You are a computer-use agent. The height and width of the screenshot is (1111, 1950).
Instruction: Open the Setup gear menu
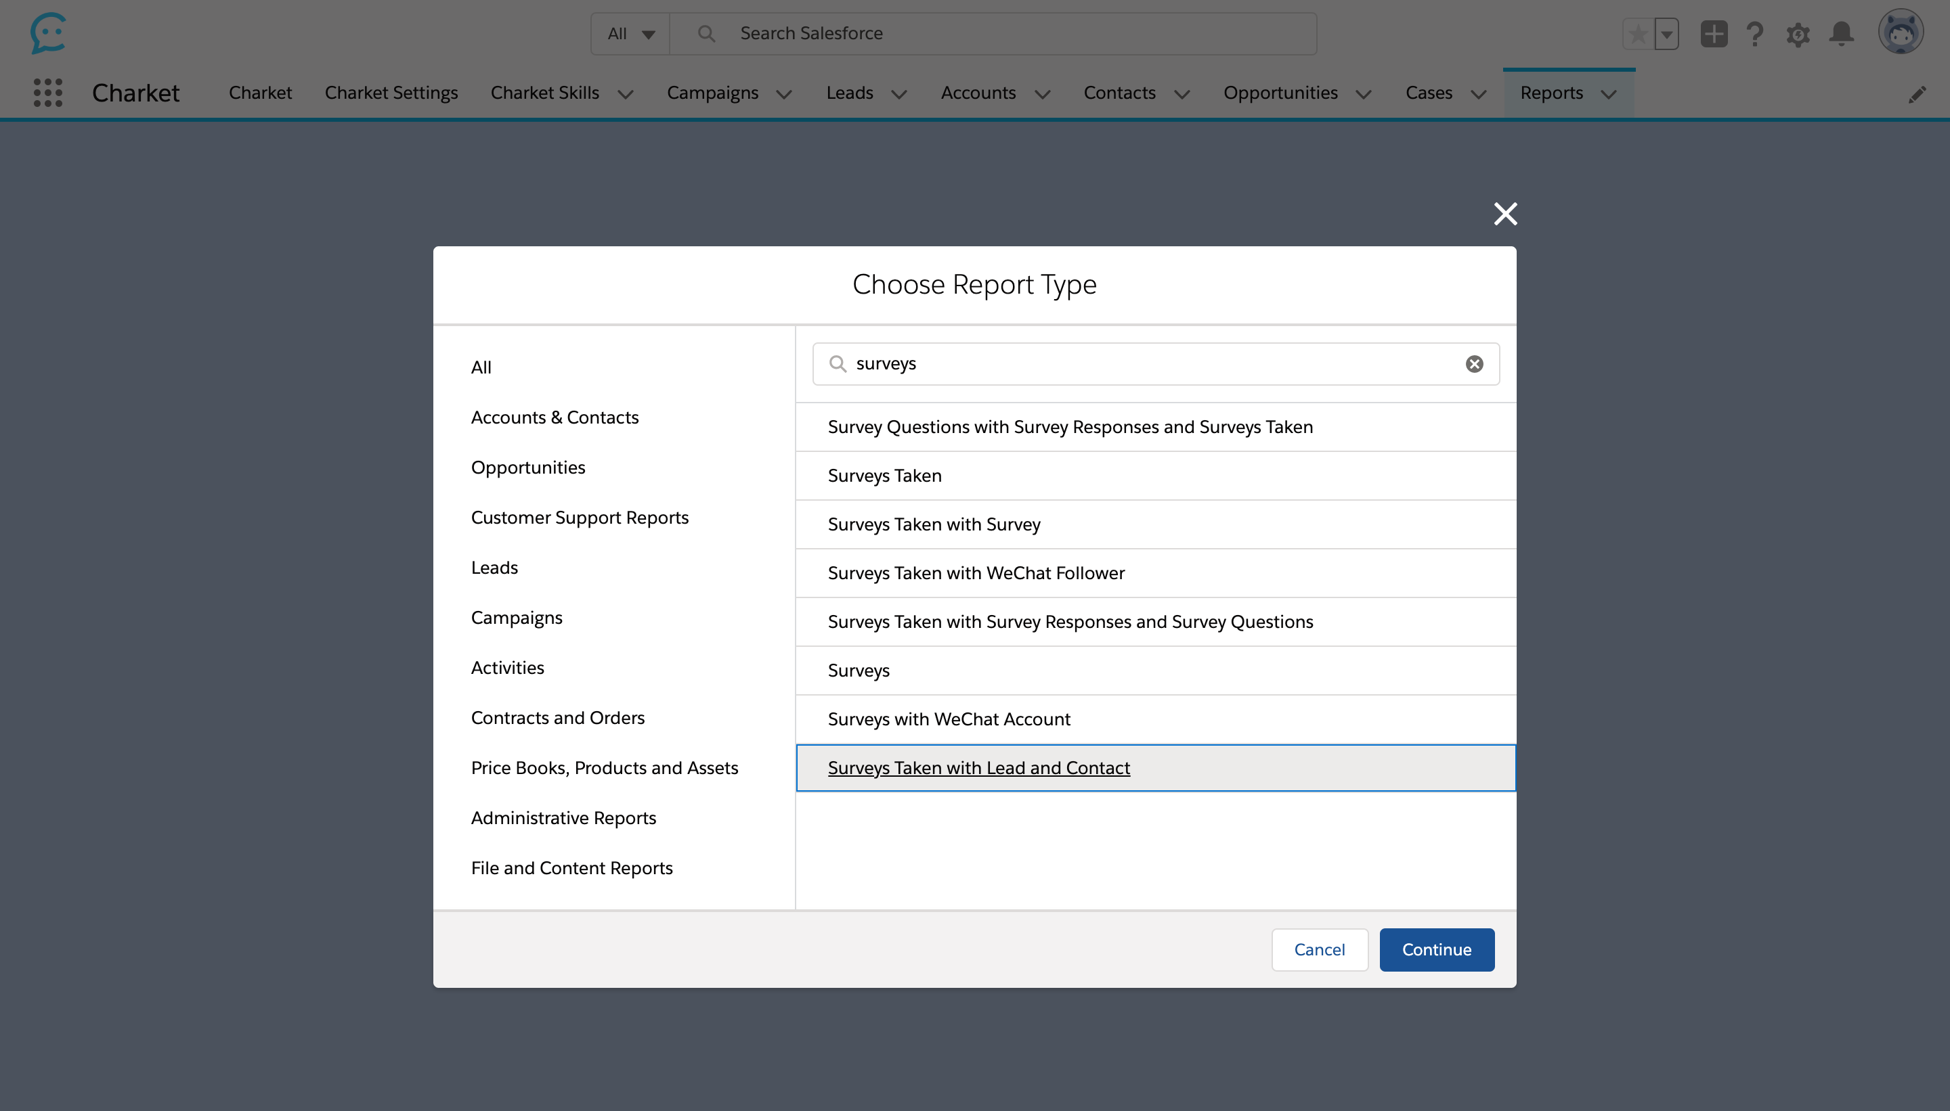(x=1797, y=34)
